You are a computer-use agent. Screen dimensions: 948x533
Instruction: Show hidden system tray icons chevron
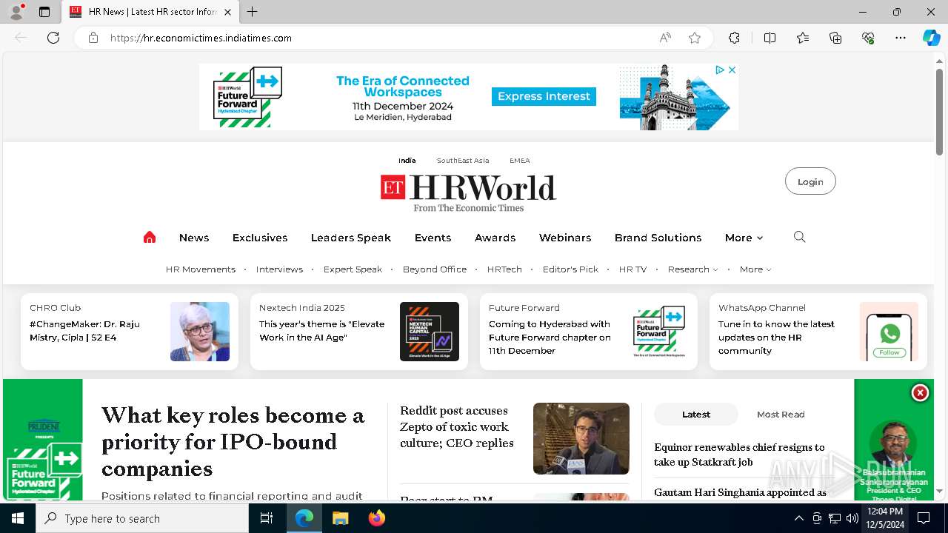tap(798, 518)
